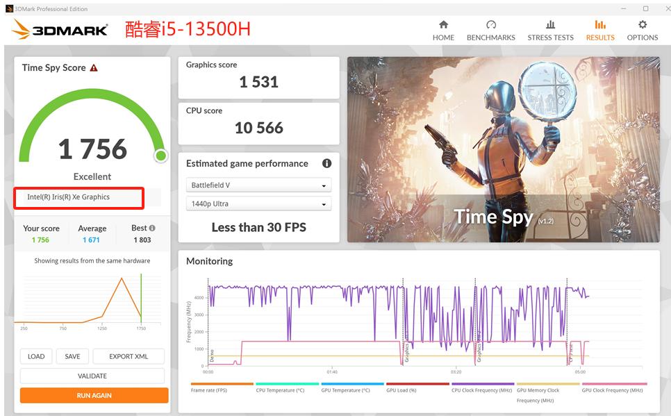This screenshot has height=416, width=671.
Task: Click the info icon next to Best
Action: [152, 228]
